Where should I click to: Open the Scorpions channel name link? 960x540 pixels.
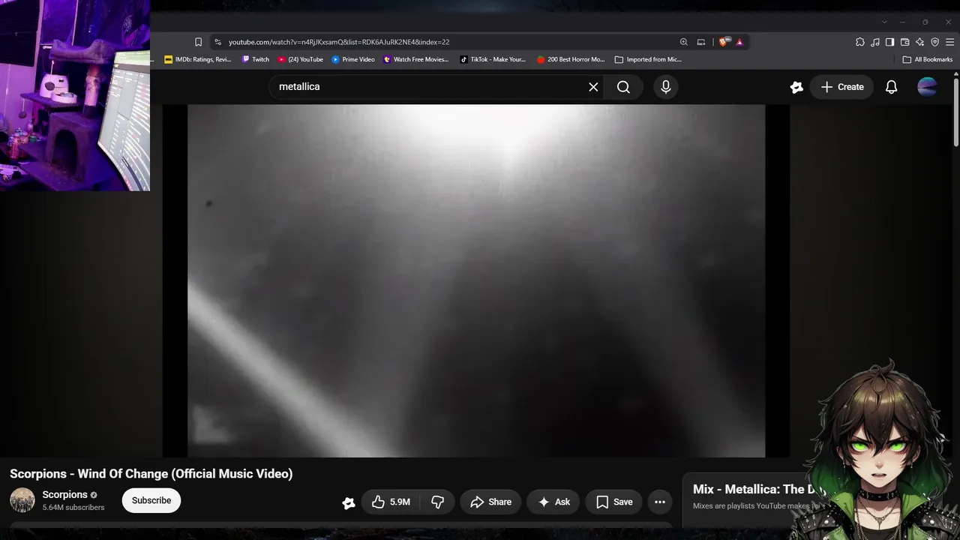click(x=65, y=495)
